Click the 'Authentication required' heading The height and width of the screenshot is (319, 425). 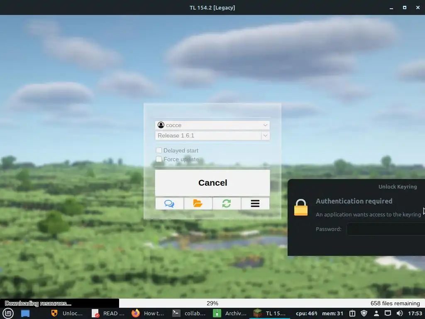point(354,201)
